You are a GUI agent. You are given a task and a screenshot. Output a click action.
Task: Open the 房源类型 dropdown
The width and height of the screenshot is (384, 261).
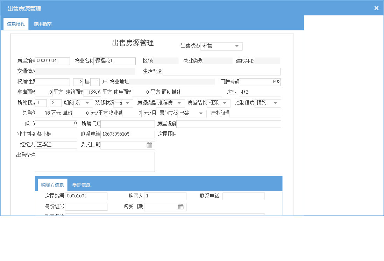tap(179, 103)
